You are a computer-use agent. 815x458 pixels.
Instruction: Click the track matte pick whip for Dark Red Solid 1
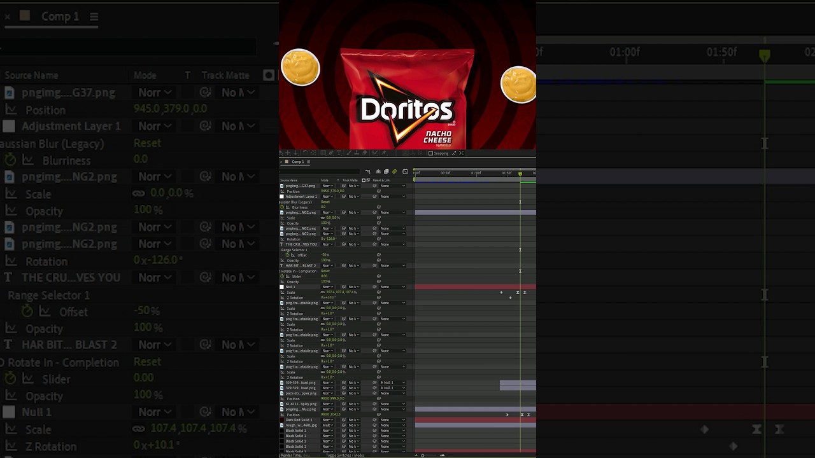point(344,420)
